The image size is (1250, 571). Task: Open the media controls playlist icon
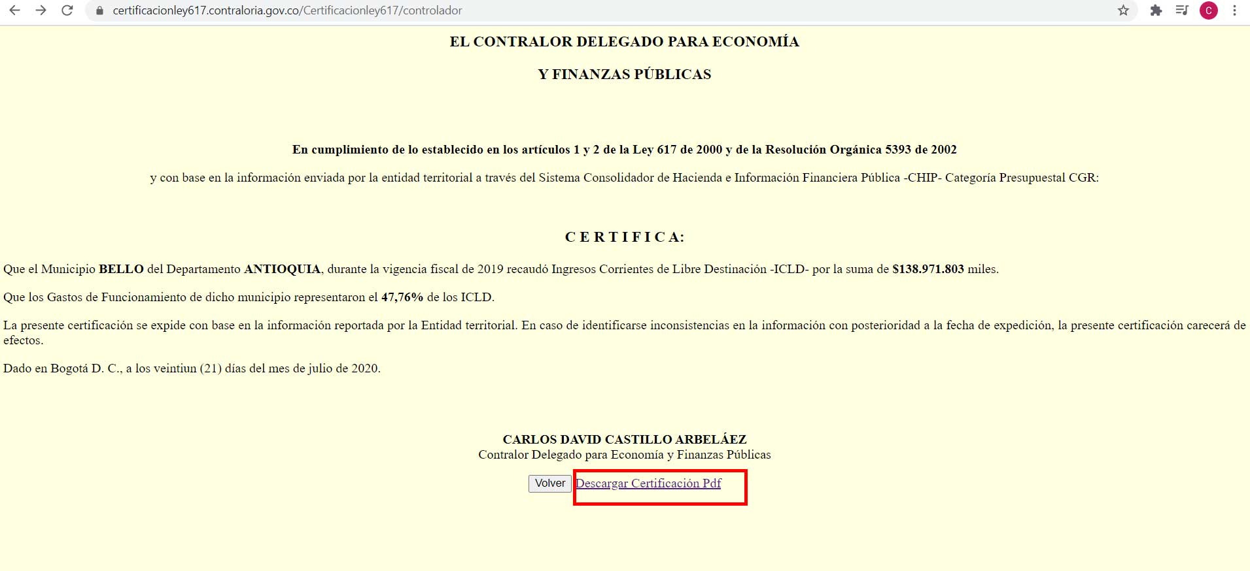pyautogui.click(x=1181, y=10)
